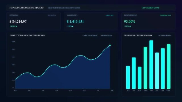This screenshot has width=182, height=102.
Task: Click the Sector Breakdown label
Action: (x=165, y=35)
